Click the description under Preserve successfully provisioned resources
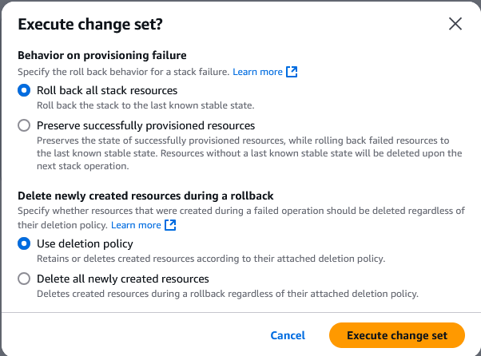 (249, 153)
